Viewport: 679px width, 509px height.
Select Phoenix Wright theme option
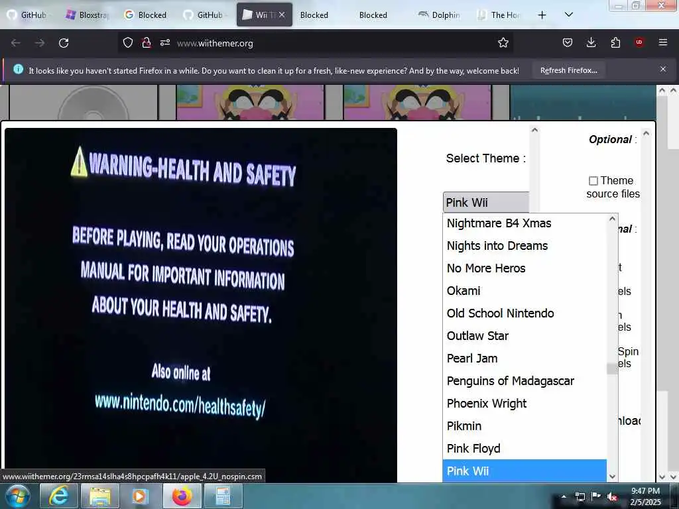point(525,404)
